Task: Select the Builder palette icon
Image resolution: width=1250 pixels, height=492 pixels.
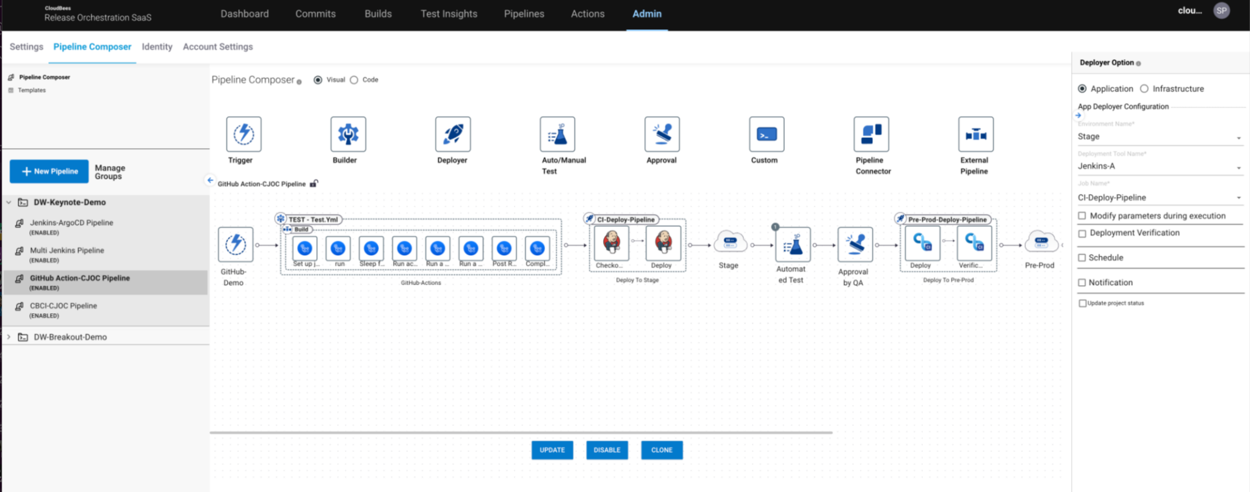Action: coord(348,134)
